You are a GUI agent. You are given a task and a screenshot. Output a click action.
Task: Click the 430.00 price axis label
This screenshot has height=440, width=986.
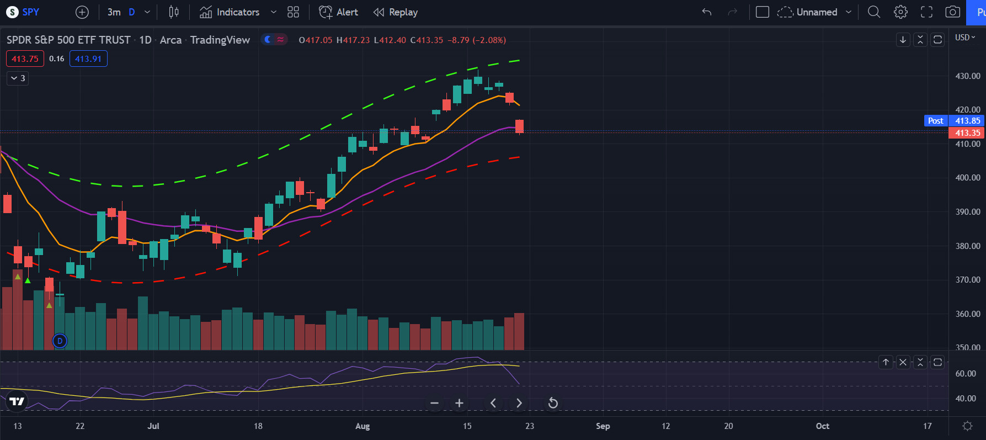point(968,76)
